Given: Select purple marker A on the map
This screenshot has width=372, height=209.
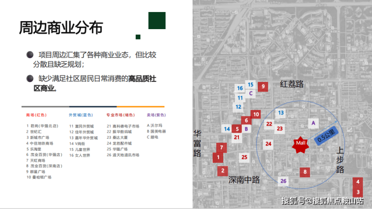Looking at the screenshot, I should pyautogui.click(x=313, y=122).
